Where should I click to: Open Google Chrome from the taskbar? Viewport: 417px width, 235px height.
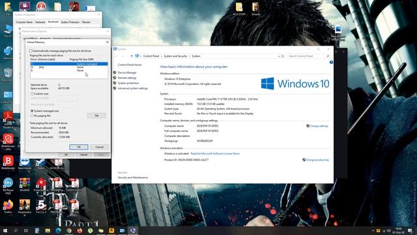(69, 230)
